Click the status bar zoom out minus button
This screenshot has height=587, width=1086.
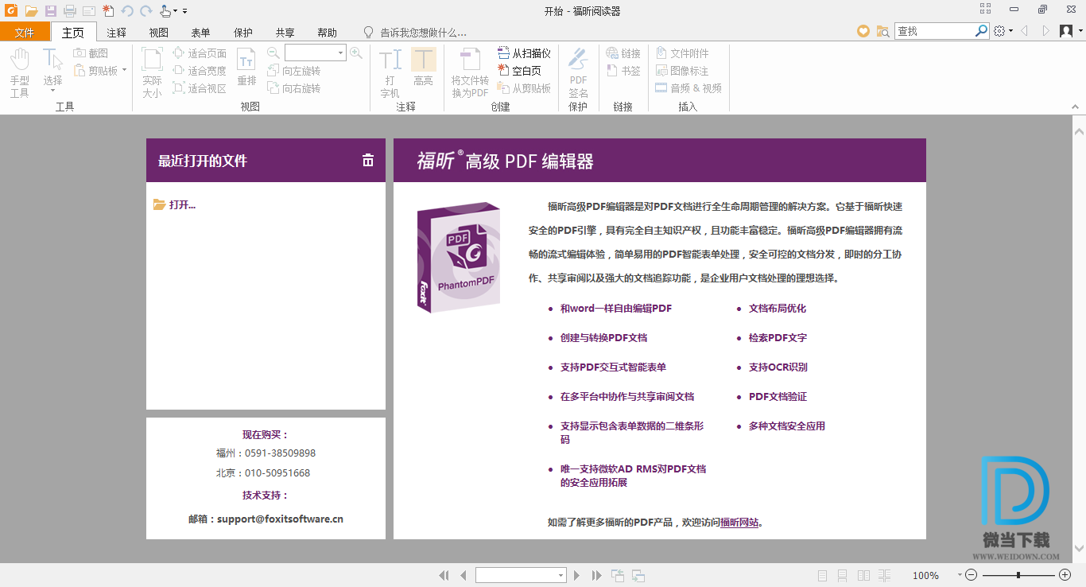pyautogui.click(x=972, y=575)
